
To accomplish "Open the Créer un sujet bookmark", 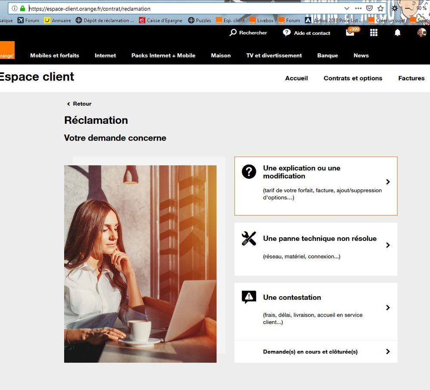I will (387, 20).
